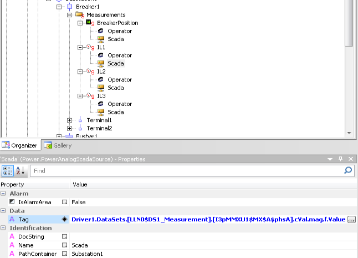Click the Find search magnifier icon
The width and height of the screenshot is (358, 258).
(348, 170)
